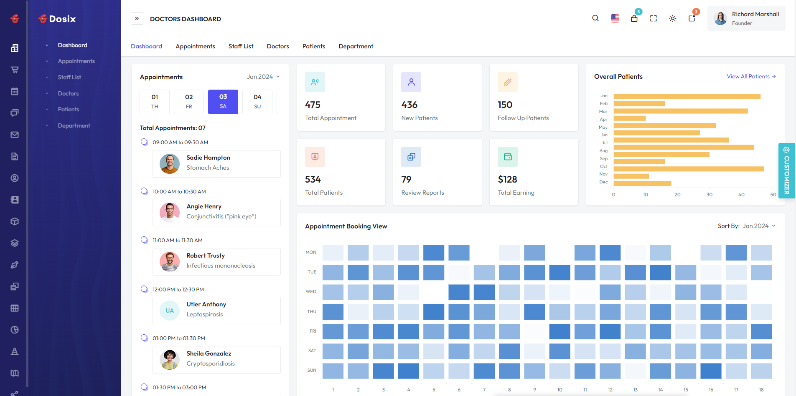Switch to the Patients tab

coord(314,46)
